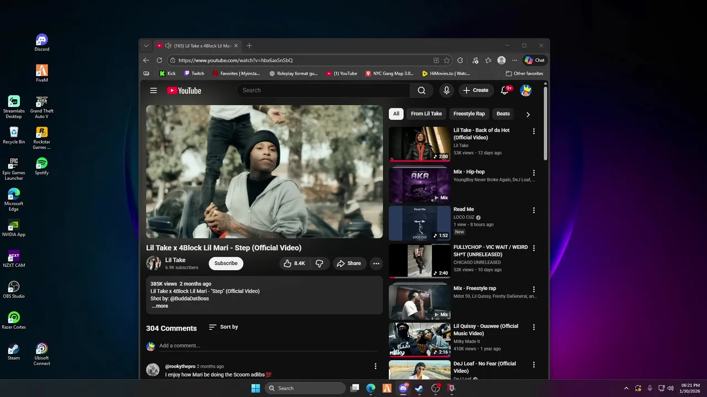Screen dimensions: 707x397
Task: Open the Kick bookmark
Action: click(167, 73)
